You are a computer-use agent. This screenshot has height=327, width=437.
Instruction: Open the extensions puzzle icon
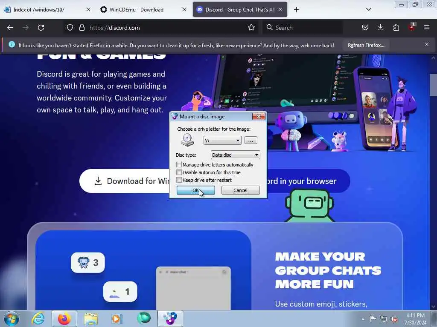396,28
